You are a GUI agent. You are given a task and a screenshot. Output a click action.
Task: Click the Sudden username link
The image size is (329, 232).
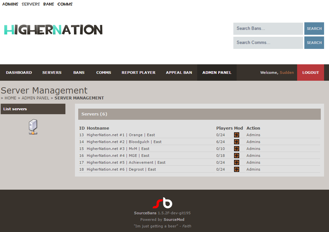[287, 73]
